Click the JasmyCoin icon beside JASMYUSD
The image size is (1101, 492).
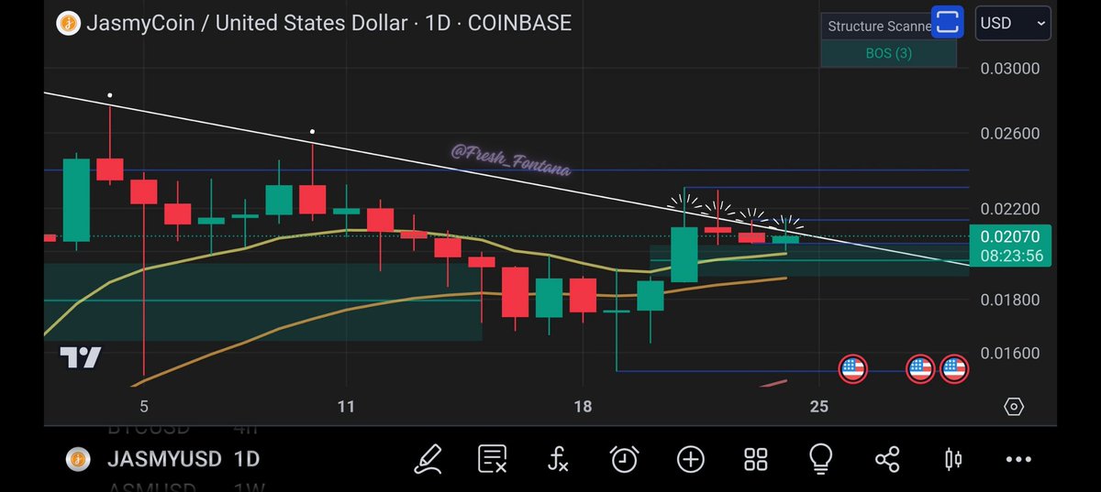click(x=78, y=459)
